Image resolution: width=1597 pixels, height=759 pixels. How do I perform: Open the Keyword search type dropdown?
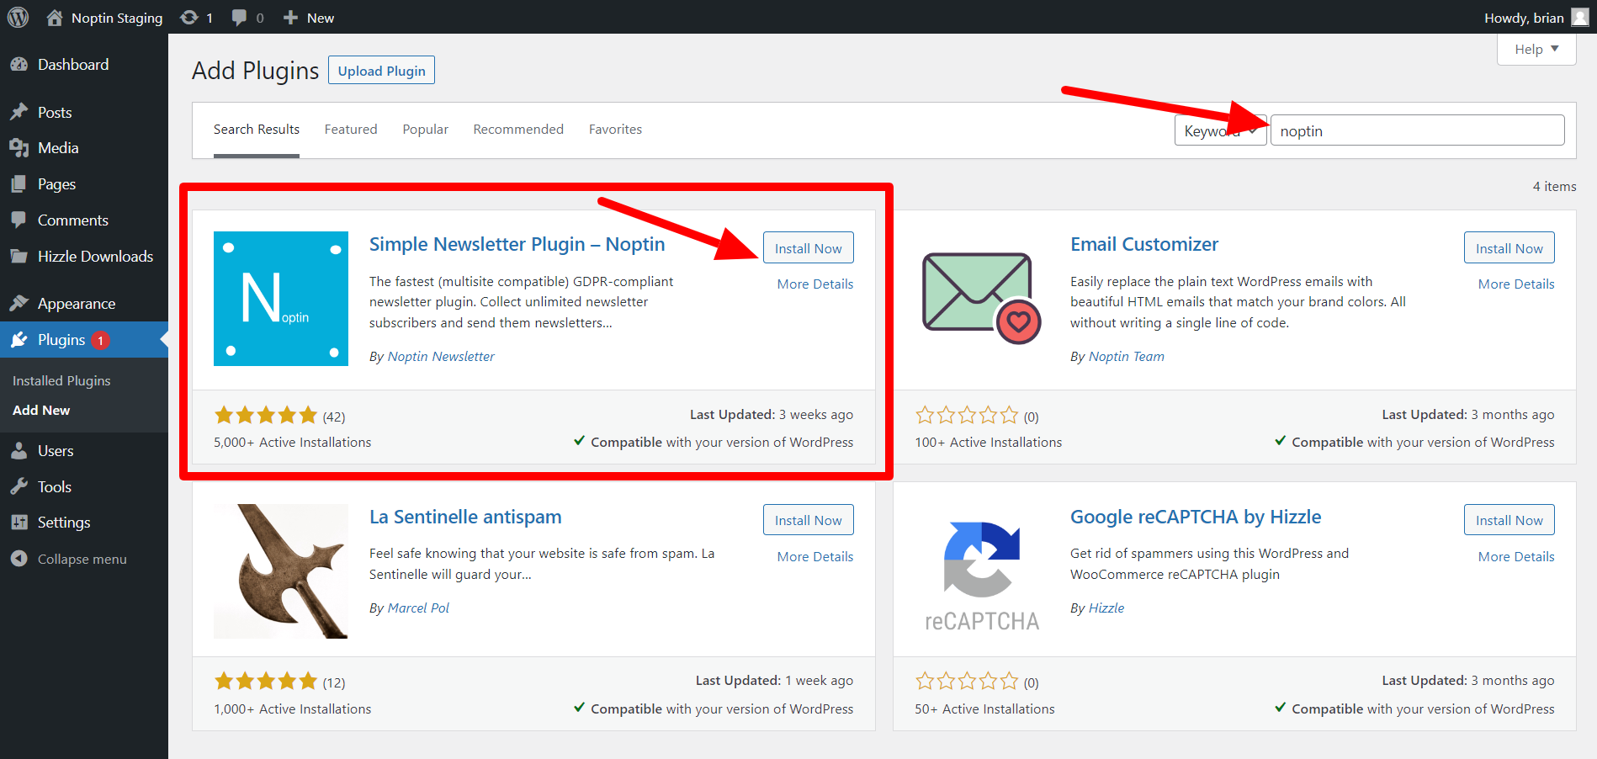click(1219, 130)
